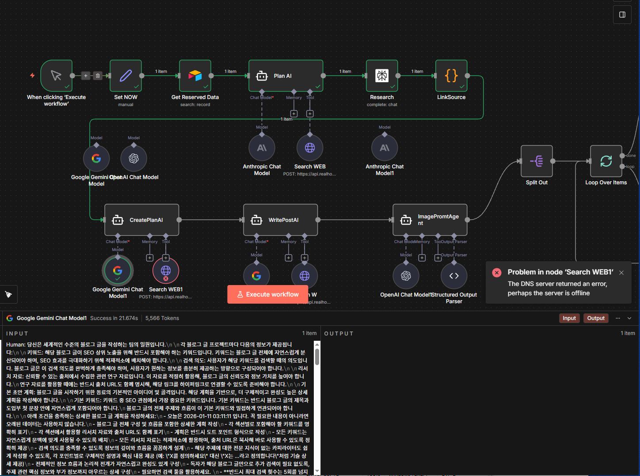
Task: Switch logs panel to Input view
Action: 569,318
